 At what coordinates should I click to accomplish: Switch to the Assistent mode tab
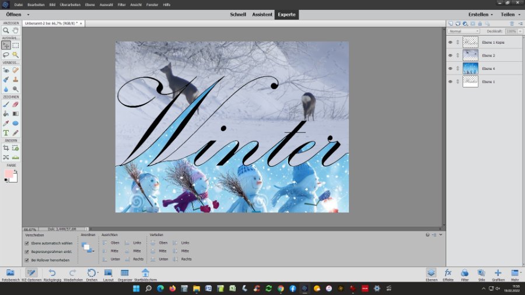(262, 15)
